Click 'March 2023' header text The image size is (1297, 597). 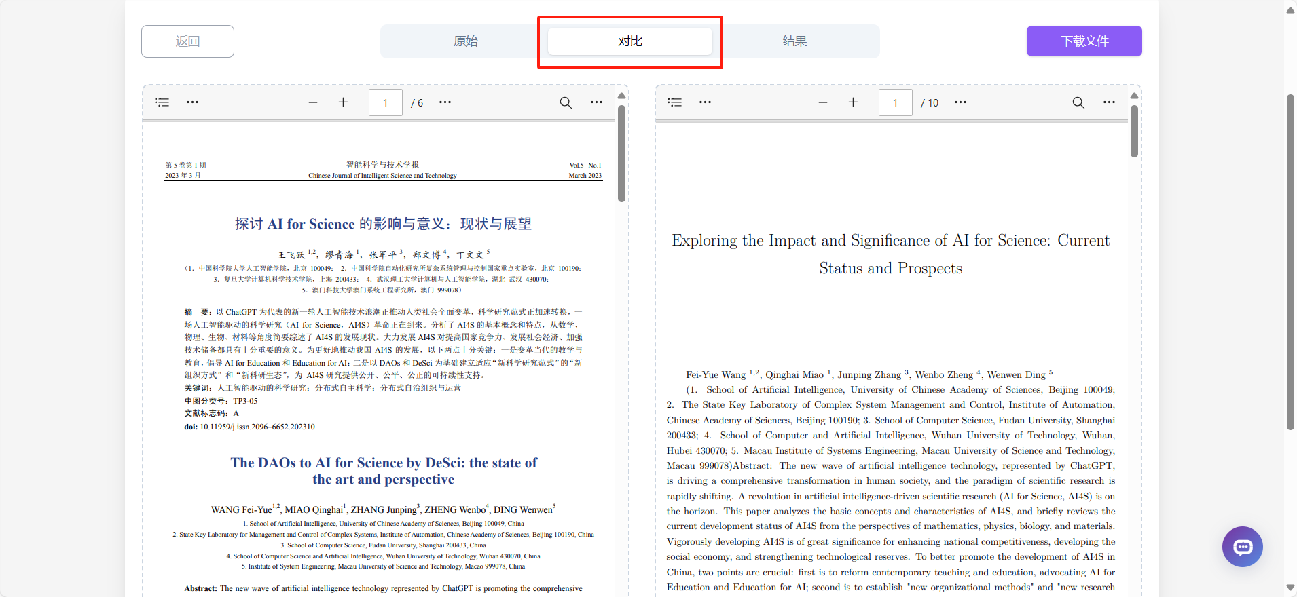(585, 176)
